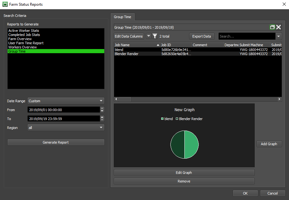Click the light green pie slice
289x200 pixels.
(191, 144)
